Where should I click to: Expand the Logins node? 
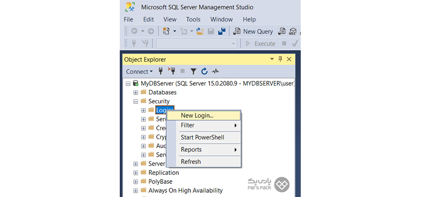tap(144, 110)
